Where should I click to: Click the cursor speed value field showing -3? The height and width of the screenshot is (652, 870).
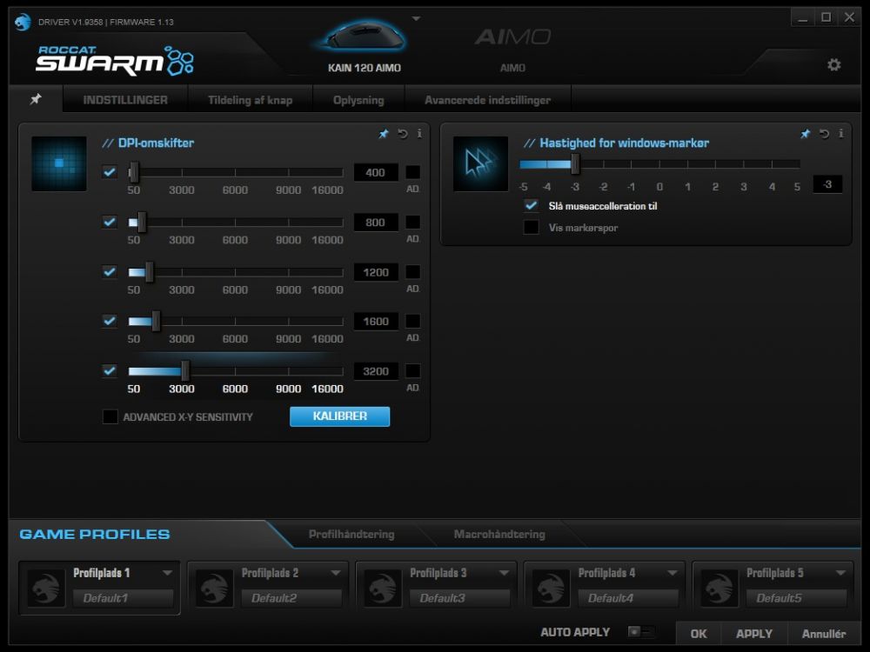pos(827,184)
